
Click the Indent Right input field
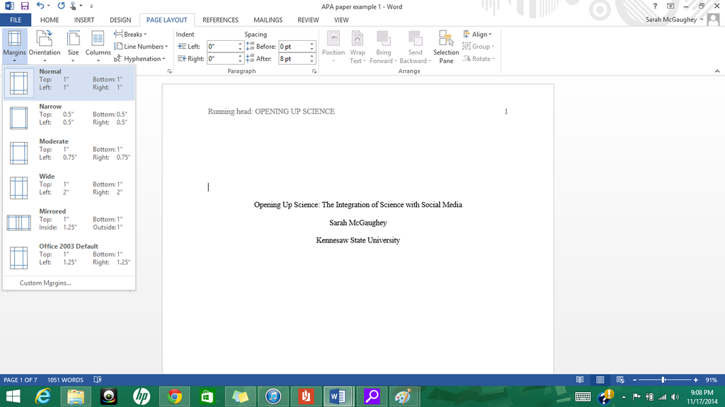point(222,59)
